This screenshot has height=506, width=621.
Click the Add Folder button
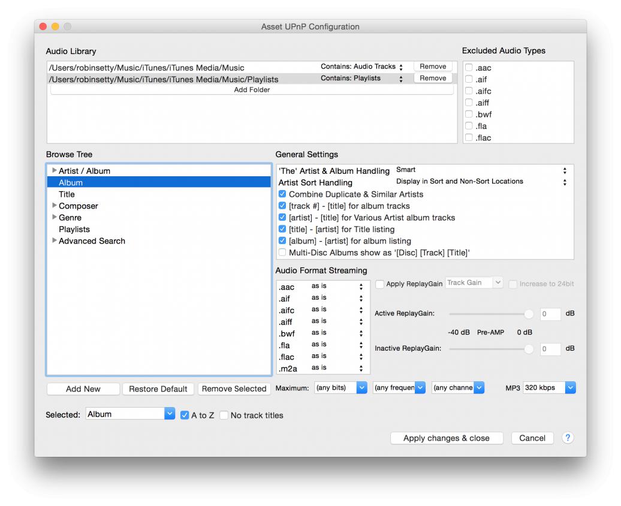point(251,90)
